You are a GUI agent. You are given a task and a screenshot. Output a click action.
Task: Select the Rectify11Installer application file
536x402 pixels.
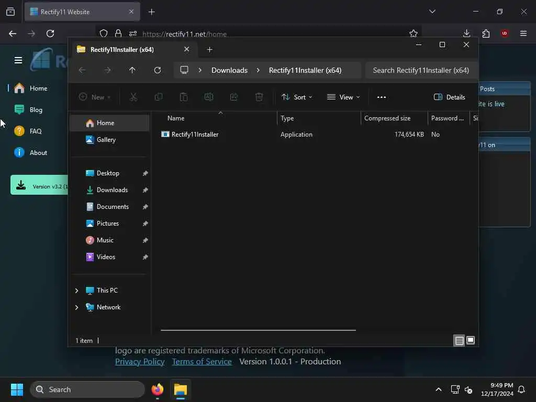pyautogui.click(x=195, y=135)
